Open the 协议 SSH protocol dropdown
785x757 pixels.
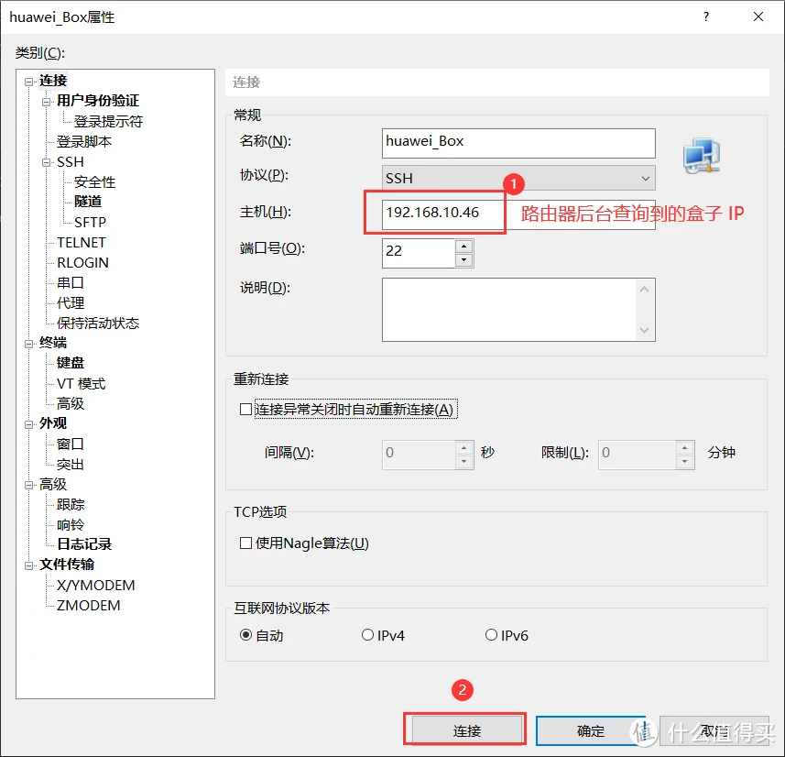[x=518, y=178]
